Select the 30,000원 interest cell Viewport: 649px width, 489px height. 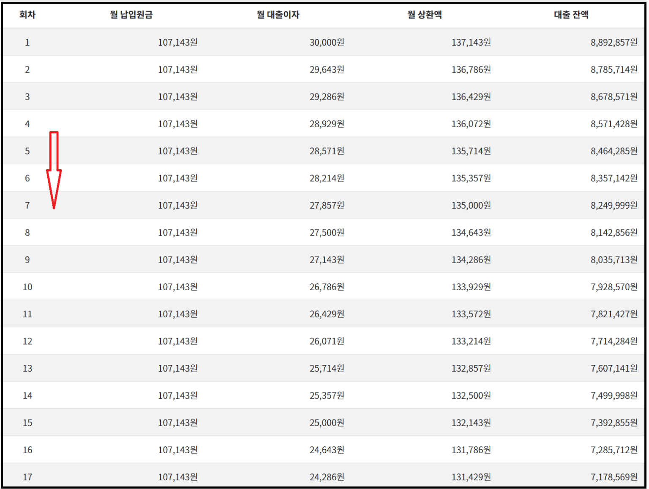coord(327,42)
